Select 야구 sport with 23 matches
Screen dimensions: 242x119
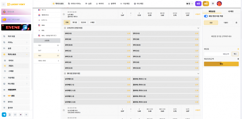(x=47, y=56)
